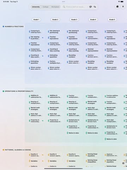Viewport: 127px width, 170px height.
Task: Select the Grade 4 column header
Action: 93,19
